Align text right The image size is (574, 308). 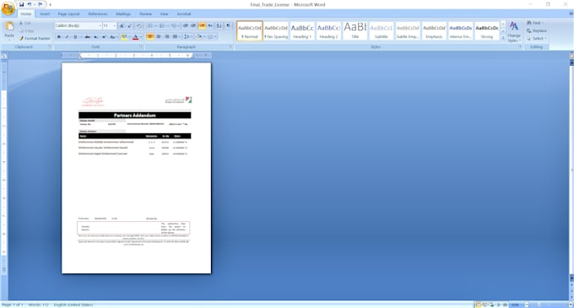(x=167, y=36)
